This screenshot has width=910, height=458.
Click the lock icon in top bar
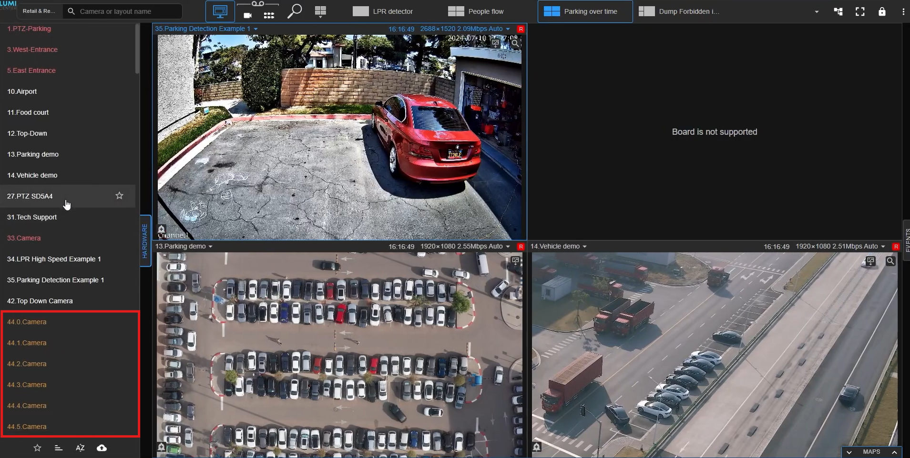pos(882,11)
